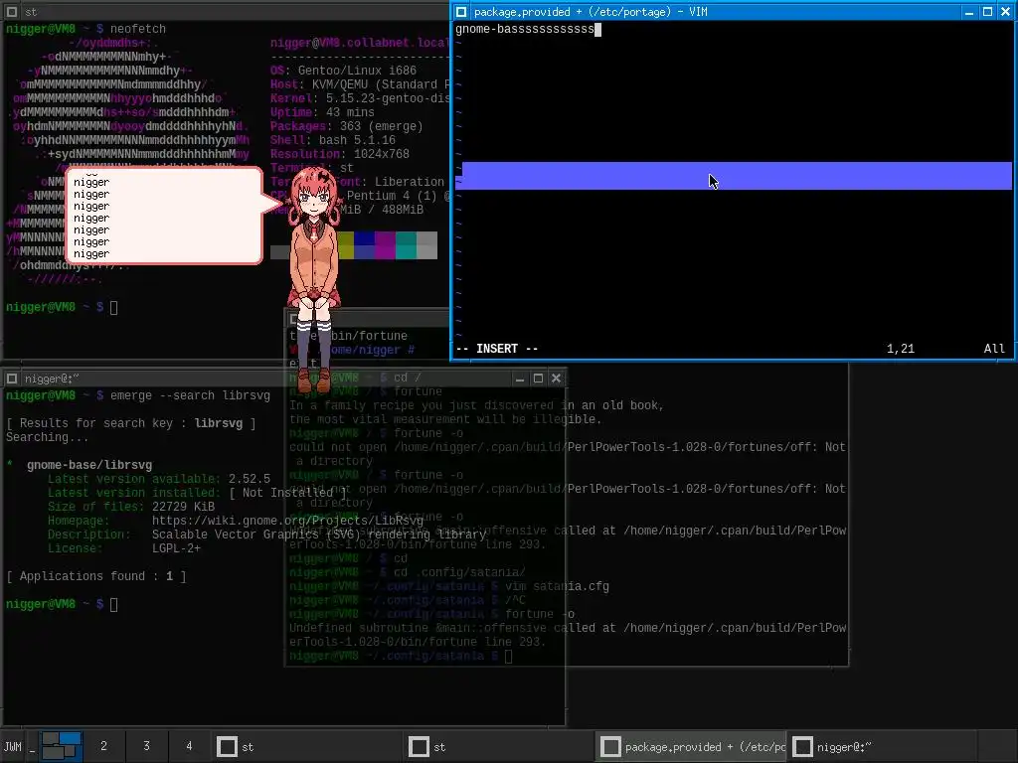The height and width of the screenshot is (763, 1018).
Task: Switch to virtual desktop 3
Action: (x=147, y=746)
